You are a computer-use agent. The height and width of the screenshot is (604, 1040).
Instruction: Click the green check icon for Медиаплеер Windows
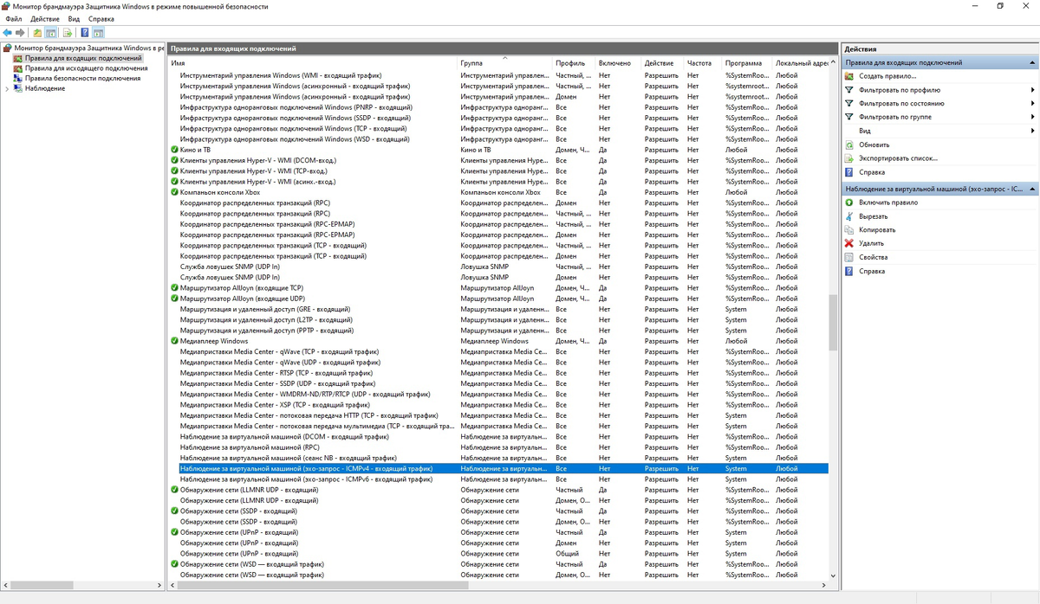coord(174,341)
